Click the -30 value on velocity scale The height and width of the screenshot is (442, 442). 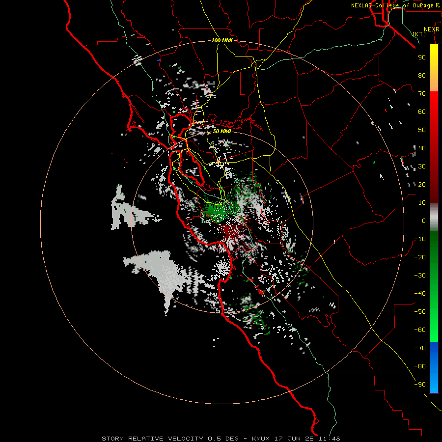point(420,276)
